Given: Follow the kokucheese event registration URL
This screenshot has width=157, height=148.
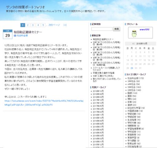Looking at the screenshot, I should click(x=44, y=103).
